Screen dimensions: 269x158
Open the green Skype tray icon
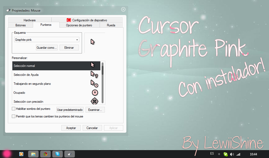click(225, 154)
